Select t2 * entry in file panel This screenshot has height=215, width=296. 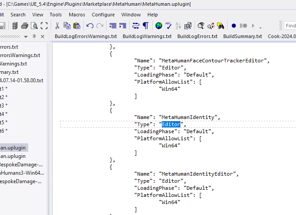tap(4, 97)
